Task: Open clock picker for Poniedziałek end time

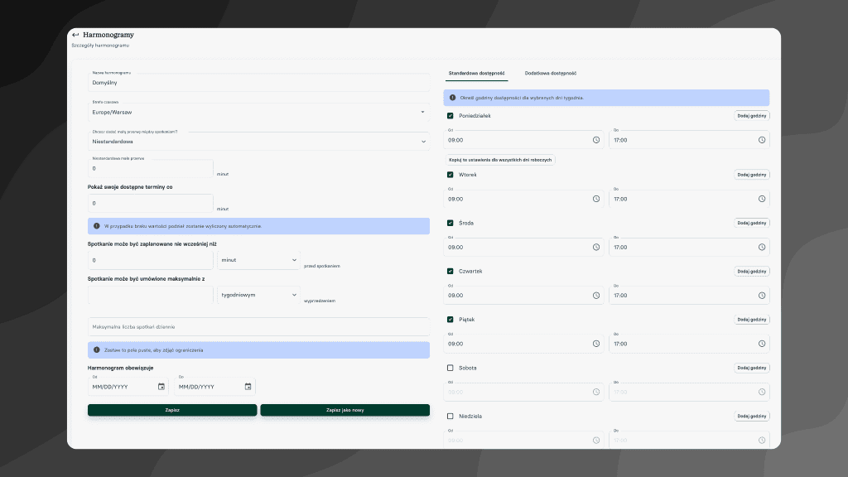Action: point(761,140)
